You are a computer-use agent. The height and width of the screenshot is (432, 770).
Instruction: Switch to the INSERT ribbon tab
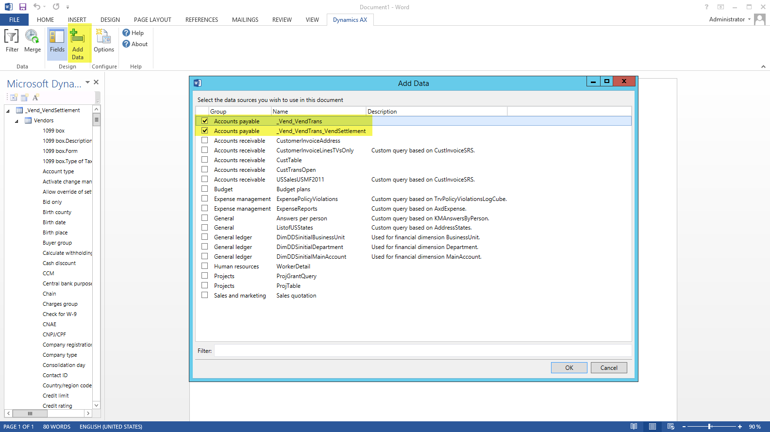coord(77,20)
